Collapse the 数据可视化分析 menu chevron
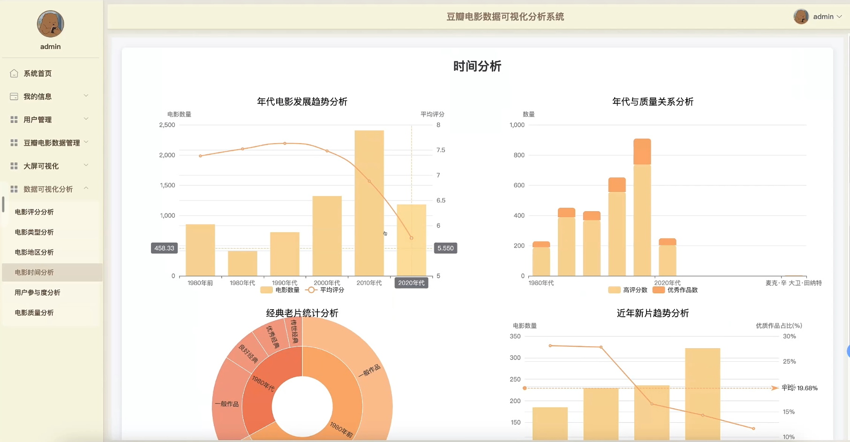 pyautogui.click(x=86, y=188)
